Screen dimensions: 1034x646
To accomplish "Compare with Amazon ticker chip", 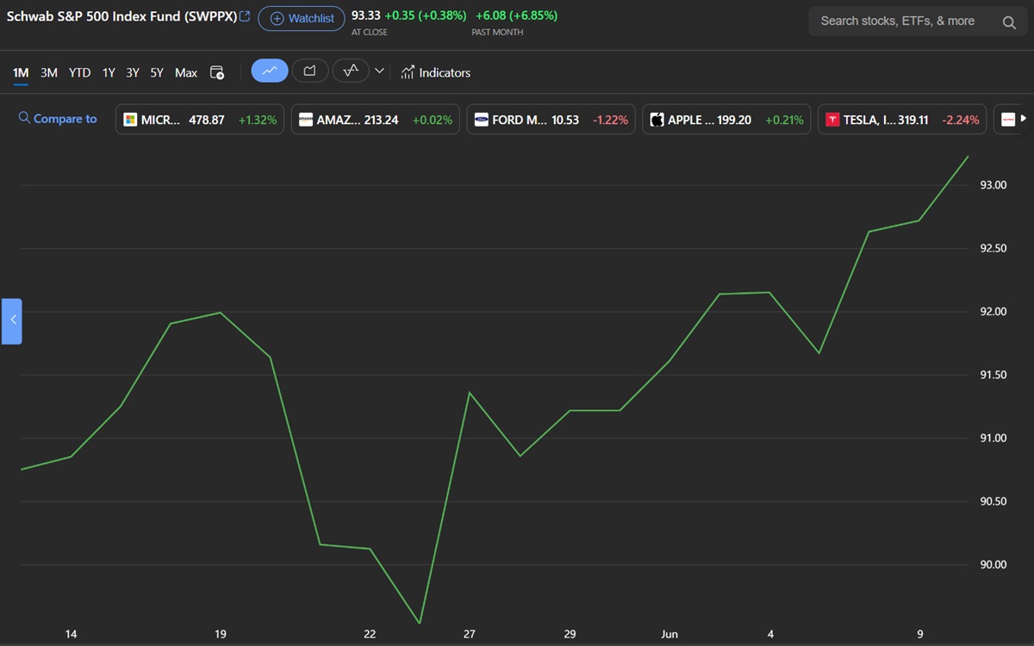I will 375,120.
